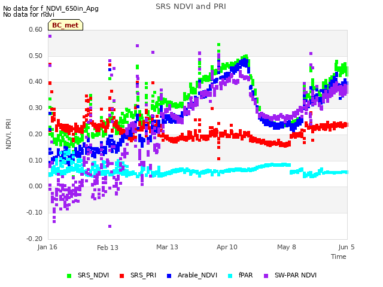Click the BC_met label tag
Screen dimensions: 383x287
(65, 25)
